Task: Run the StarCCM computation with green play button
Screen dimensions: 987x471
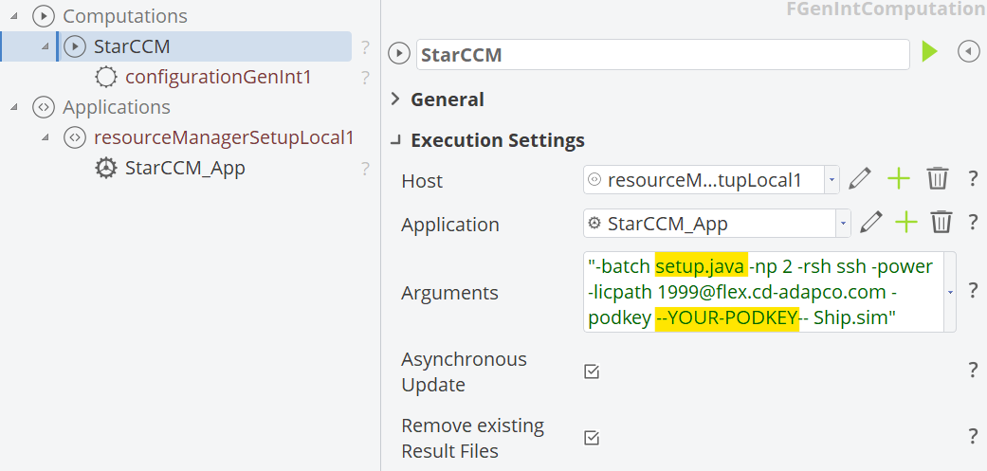Action: click(930, 52)
